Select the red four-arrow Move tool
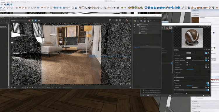 (22, 8)
